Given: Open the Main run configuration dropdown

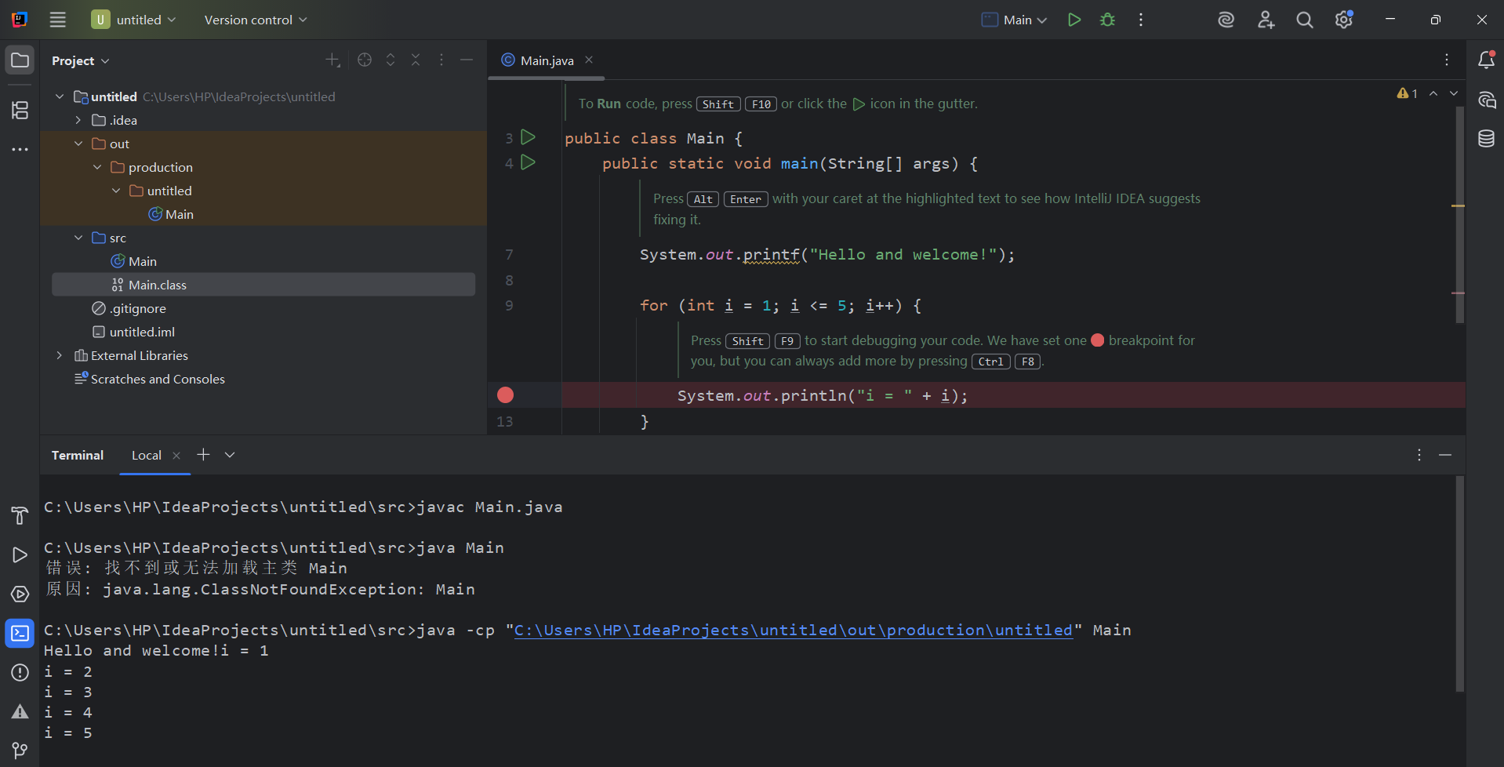Looking at the screenshot, I should 1014,20.
